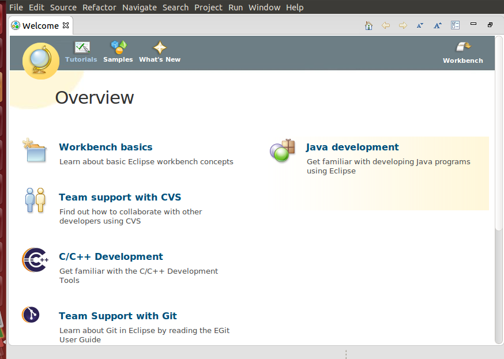Click the reduce font size icon
504x359 pixels.
point(420,25)
